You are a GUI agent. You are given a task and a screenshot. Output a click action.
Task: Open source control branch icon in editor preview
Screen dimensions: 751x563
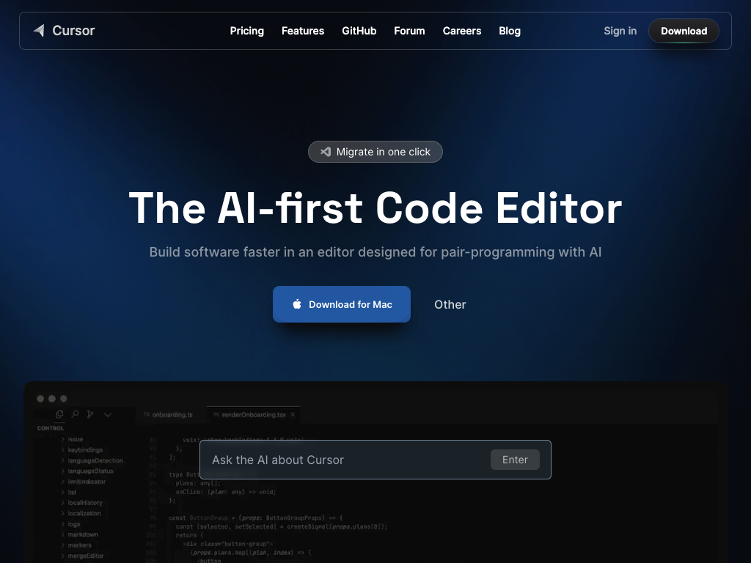pyautogui.click(x=90, y=414)
